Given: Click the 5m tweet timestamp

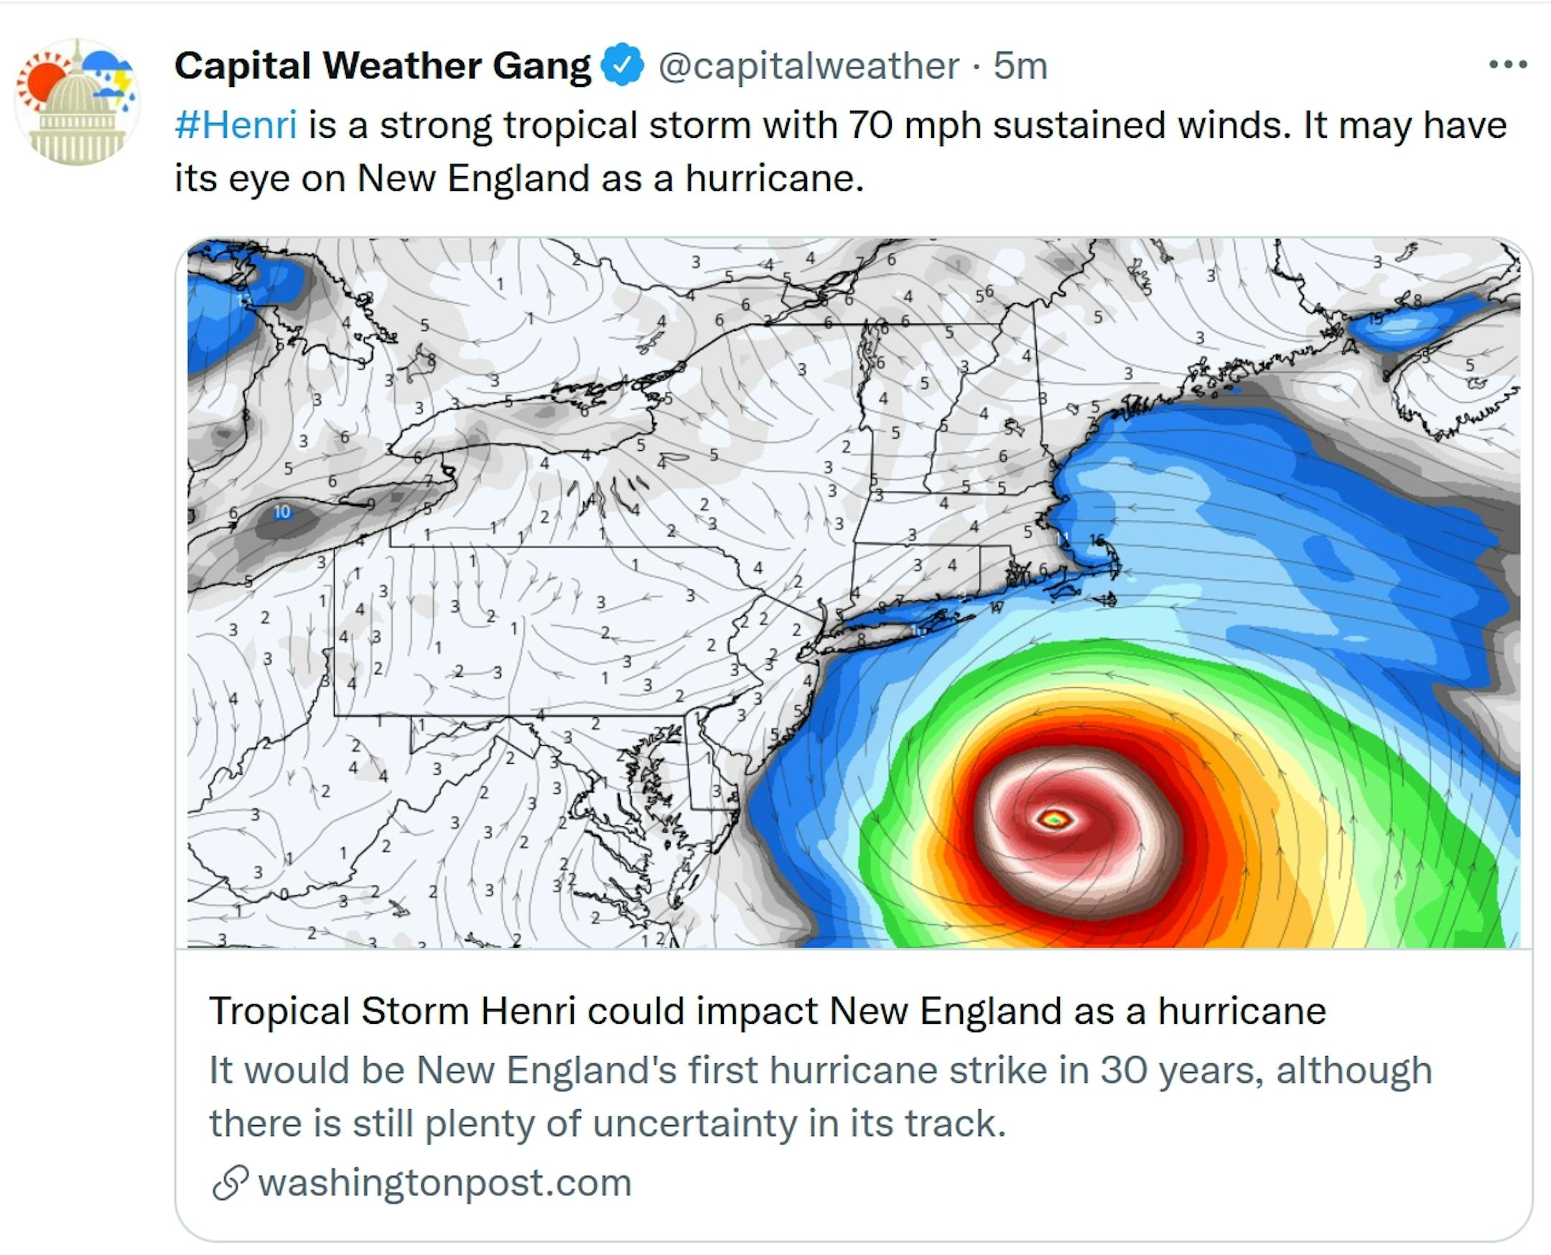Looking at the screenshot, I should point(1020,66).
